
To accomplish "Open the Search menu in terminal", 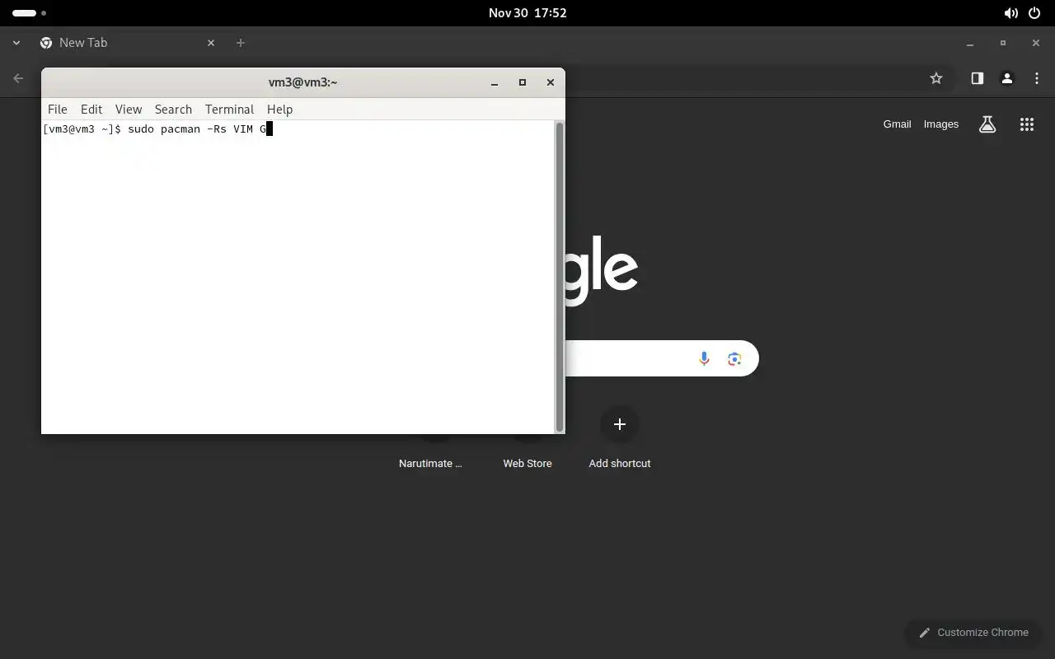I will [x=173, y=109].
